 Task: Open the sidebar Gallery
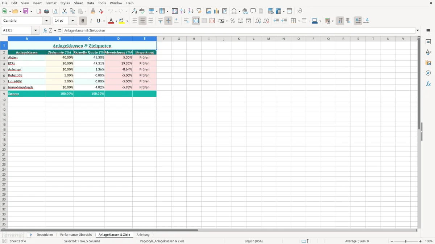428,63
